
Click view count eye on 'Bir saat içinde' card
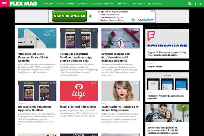coord(51,83)
